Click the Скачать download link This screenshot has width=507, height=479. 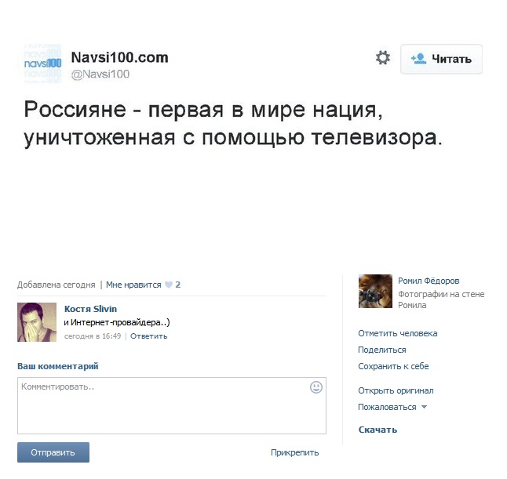(378, 430)
